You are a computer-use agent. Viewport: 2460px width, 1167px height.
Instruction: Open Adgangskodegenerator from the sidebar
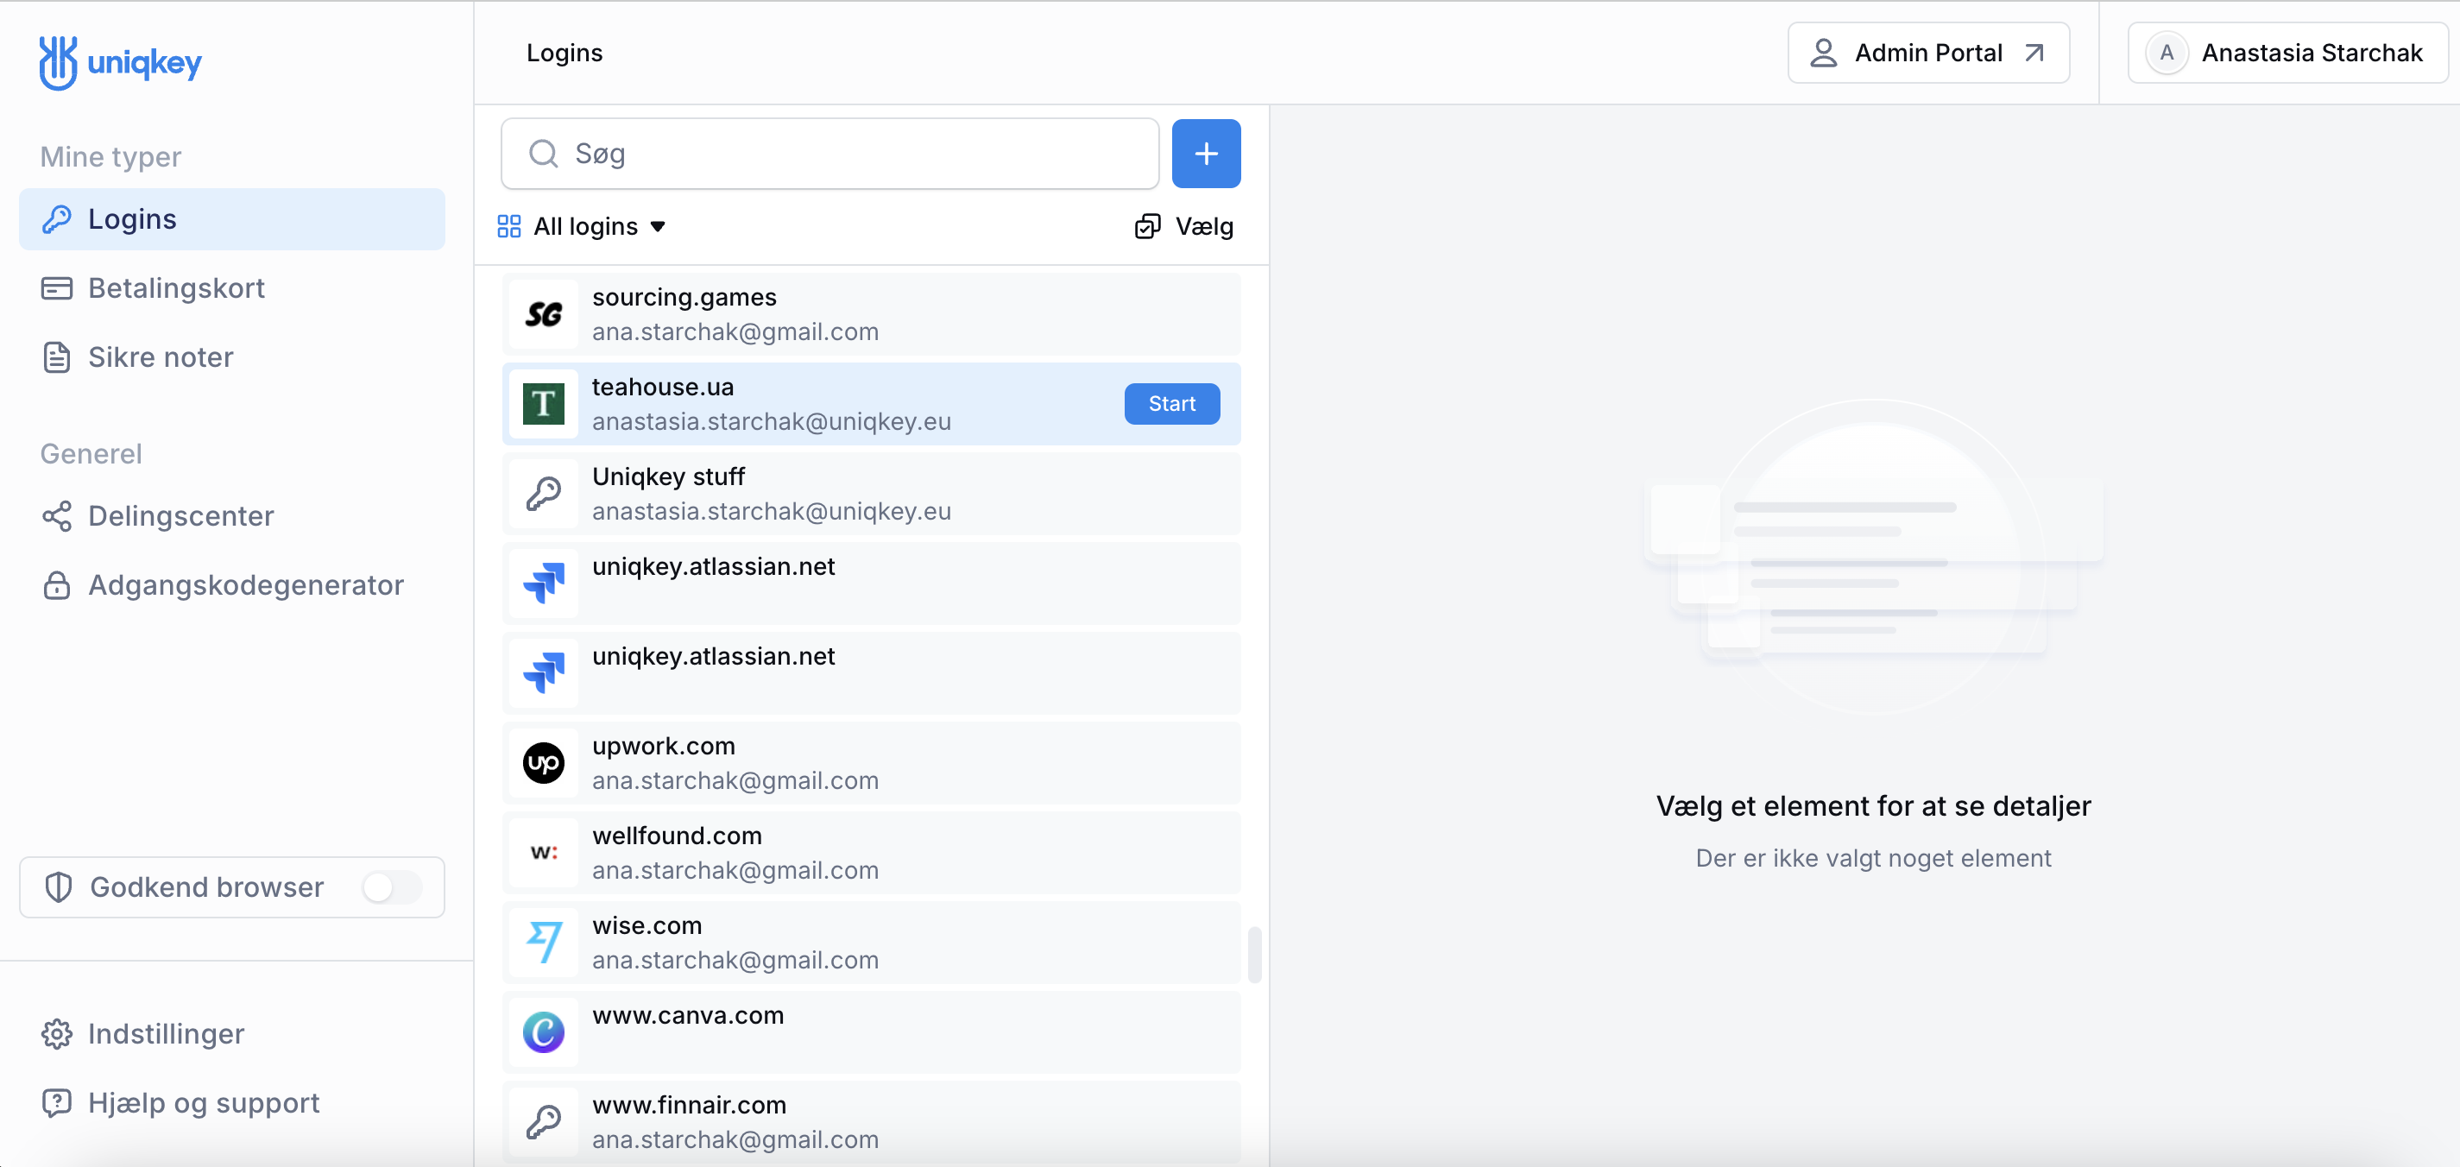[x=245, y=584]
